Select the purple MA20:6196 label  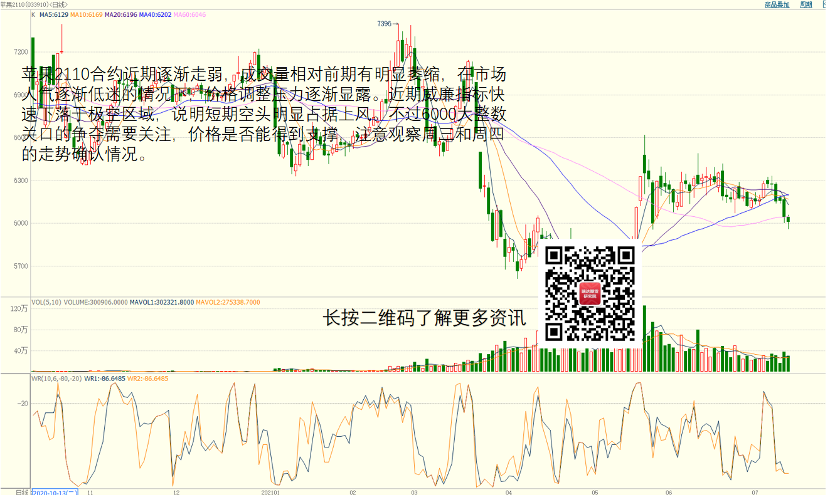point(120,14)
